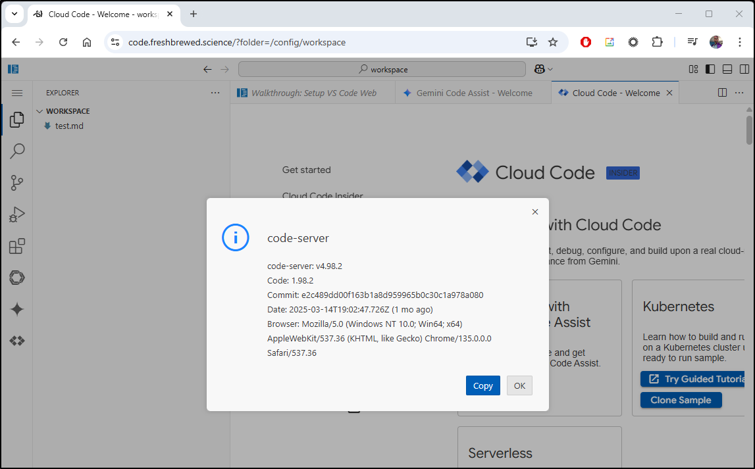The image size is (755, 469).
Task: Open the application hamburger menu
Action: (x=17, y=93)
